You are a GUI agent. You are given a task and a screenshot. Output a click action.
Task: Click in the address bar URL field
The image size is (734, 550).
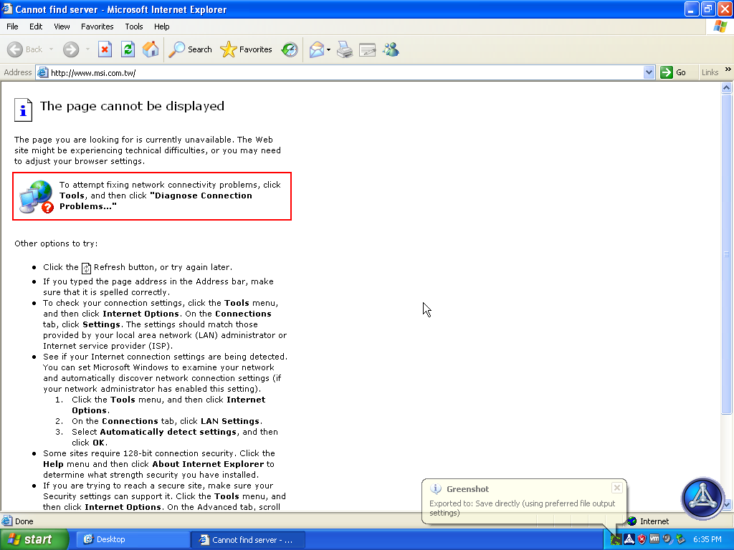[x=345, y=72]
